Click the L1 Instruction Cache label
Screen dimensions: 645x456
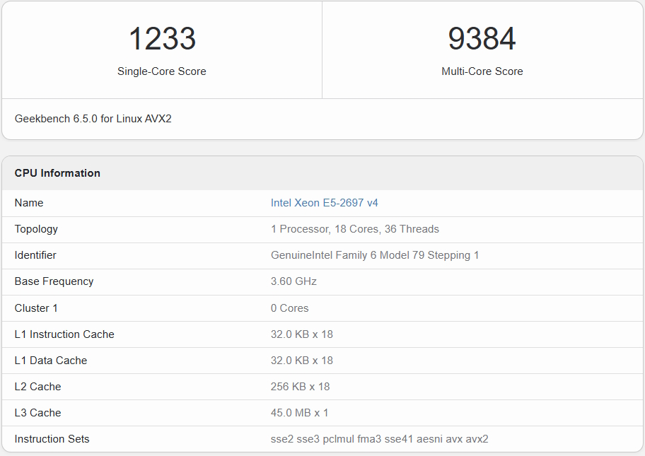64,334
